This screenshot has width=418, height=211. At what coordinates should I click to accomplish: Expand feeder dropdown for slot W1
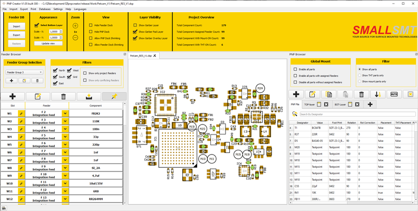(65, 113)
